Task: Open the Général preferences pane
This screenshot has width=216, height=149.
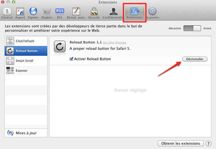Action: 7,13
